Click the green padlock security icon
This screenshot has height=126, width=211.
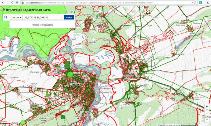click(x=23, y=3)
